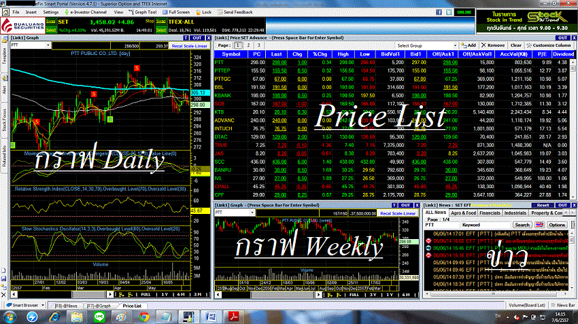Open the Insert menu
Viewport: 578px width, 324px height.
(31, 12)
